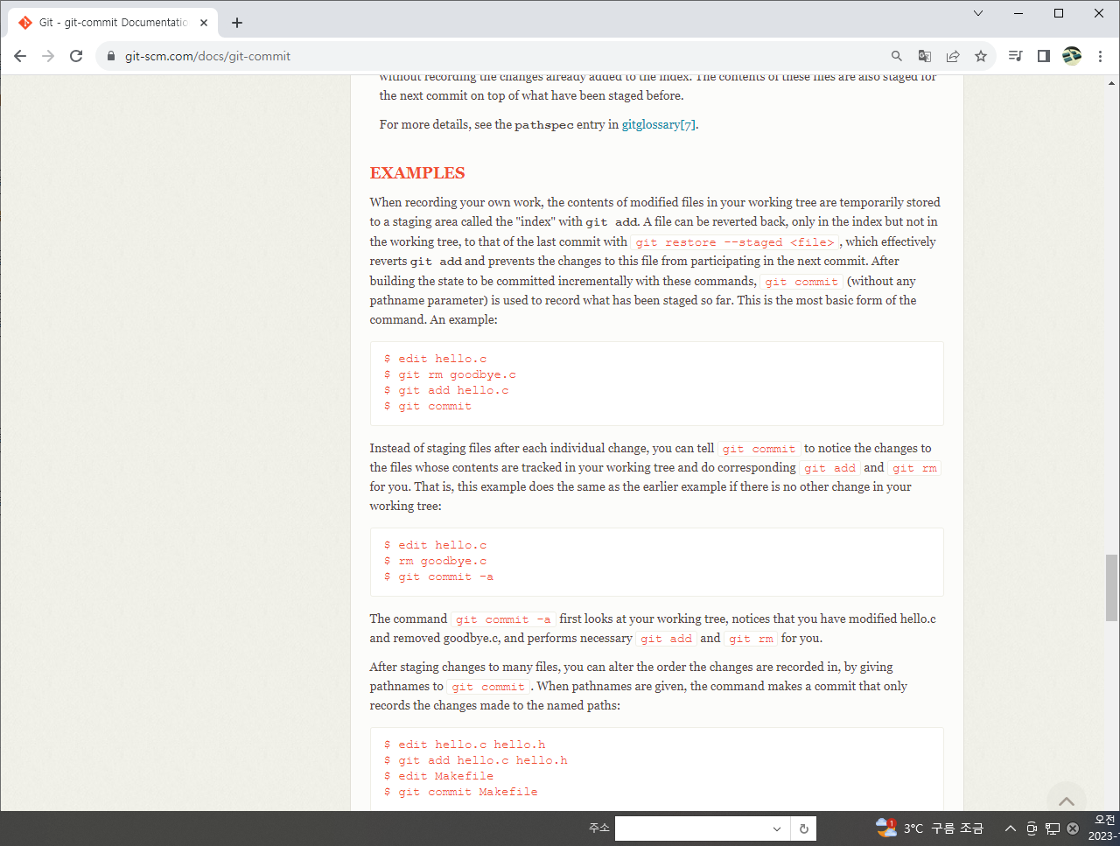Select the Git - git-commit Documentation tab
The height and width of the screenshot is (846, 1120).
114,23
